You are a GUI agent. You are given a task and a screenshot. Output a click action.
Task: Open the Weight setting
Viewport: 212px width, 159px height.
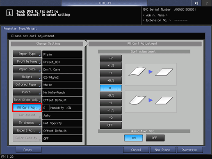click(x=27, y=77)
